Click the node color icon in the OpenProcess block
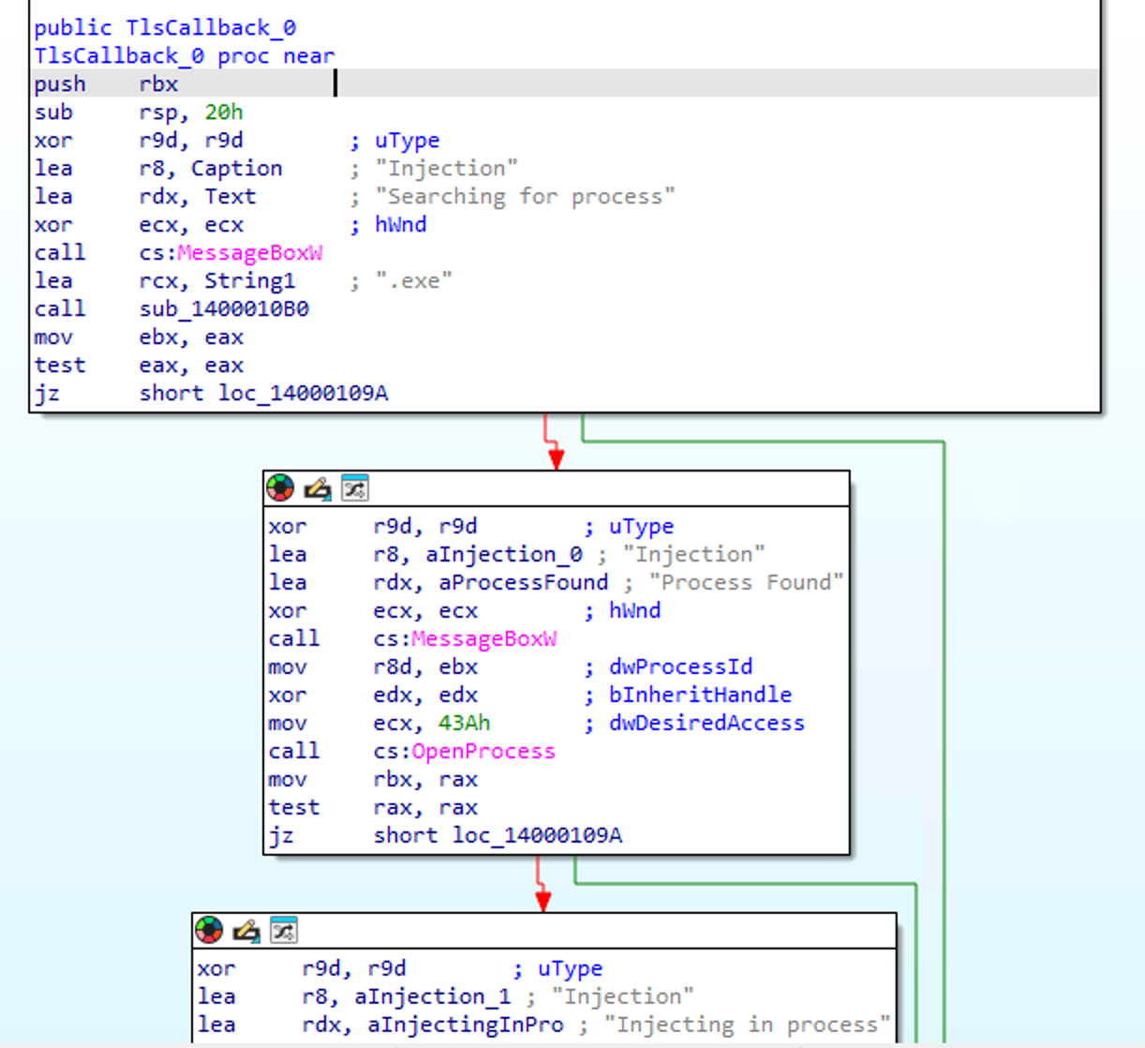The image size is (1145, 1048). pyautogui.click(x=280, y=487)
